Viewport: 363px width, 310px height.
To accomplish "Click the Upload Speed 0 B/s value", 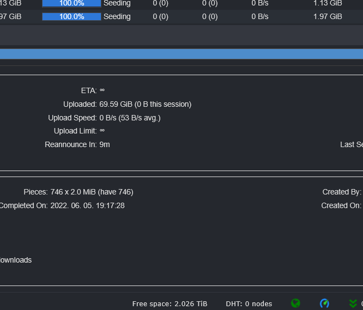I will point(130,118).
